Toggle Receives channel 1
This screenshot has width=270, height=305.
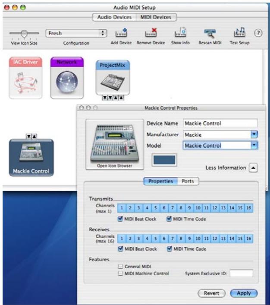pos(122,239)
